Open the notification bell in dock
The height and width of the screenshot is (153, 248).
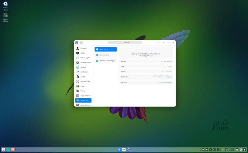[x=245, y=150]
